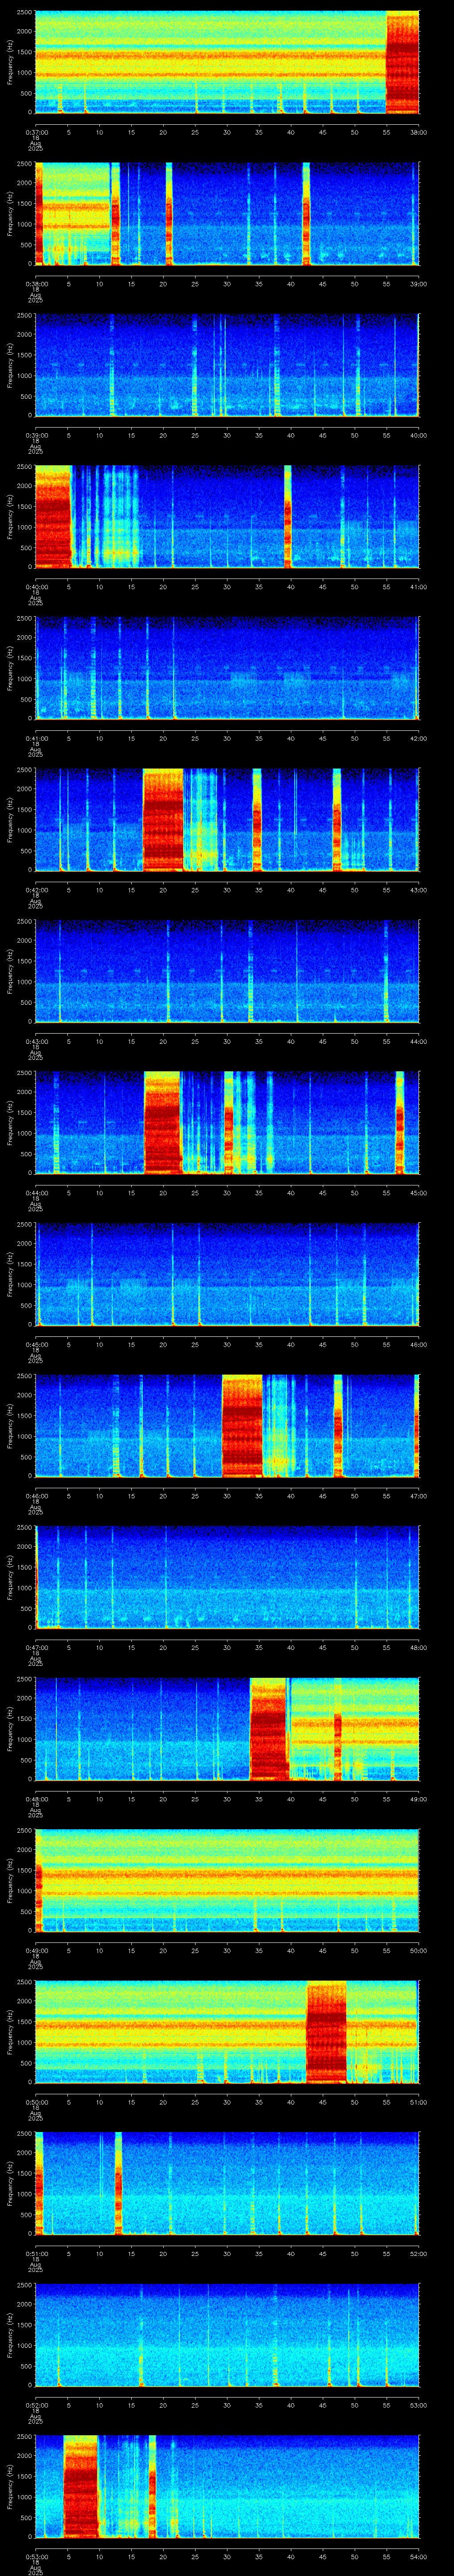The width and height of the screenshot is (454, 2576).
Task: Open the 0:49:00 spectrogram panel
Action: 227,1880
